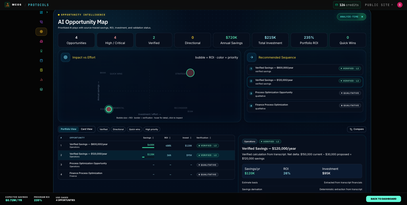Image resolution: width=407 pixels, height=205 pixels.
Task: Click the Savings/yr $120K detail value
Action: (x=250, y=173)
